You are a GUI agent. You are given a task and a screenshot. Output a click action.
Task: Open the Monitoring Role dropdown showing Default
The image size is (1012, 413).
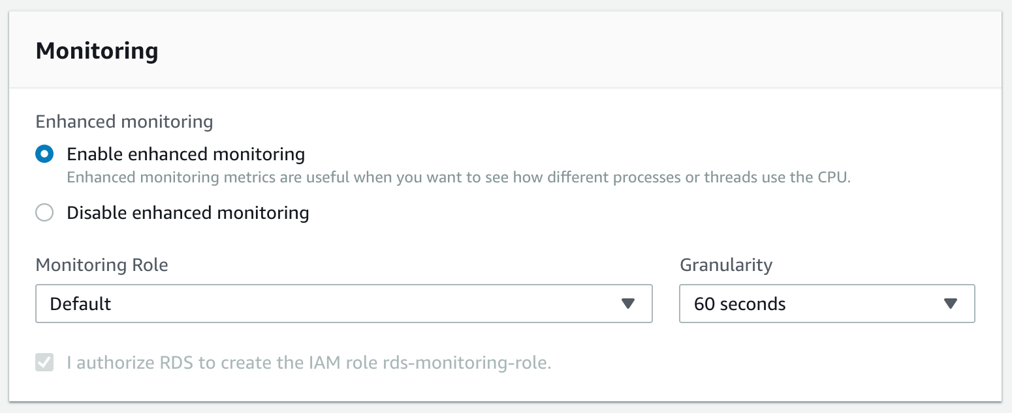(344, 304)
